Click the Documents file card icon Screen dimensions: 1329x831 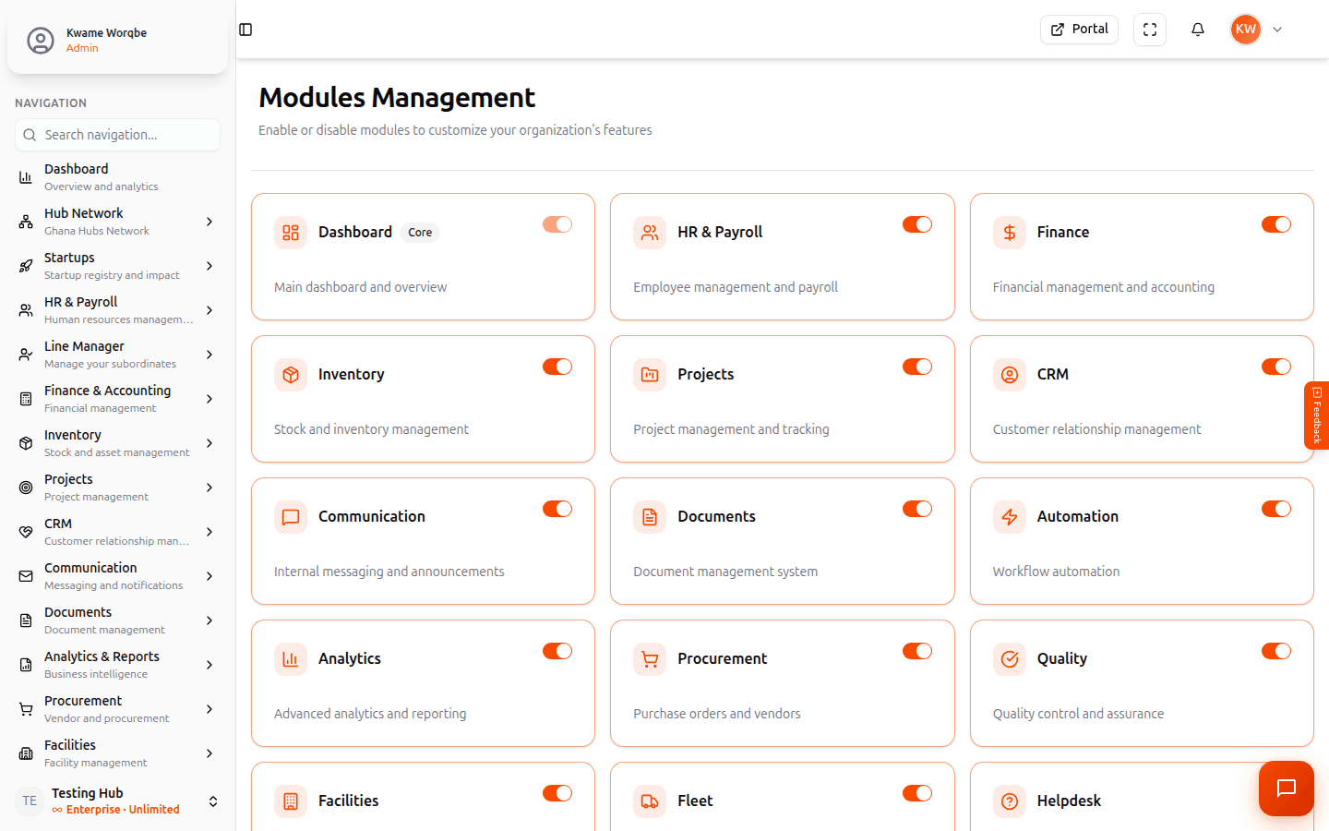(650, 517)
